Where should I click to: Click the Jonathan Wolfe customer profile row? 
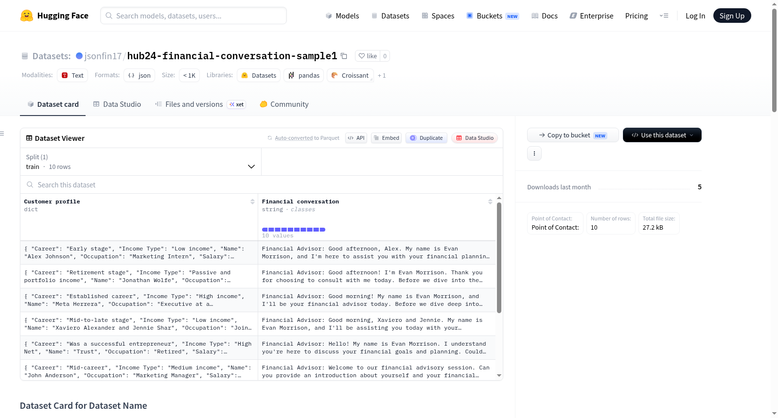coord(139,276)
